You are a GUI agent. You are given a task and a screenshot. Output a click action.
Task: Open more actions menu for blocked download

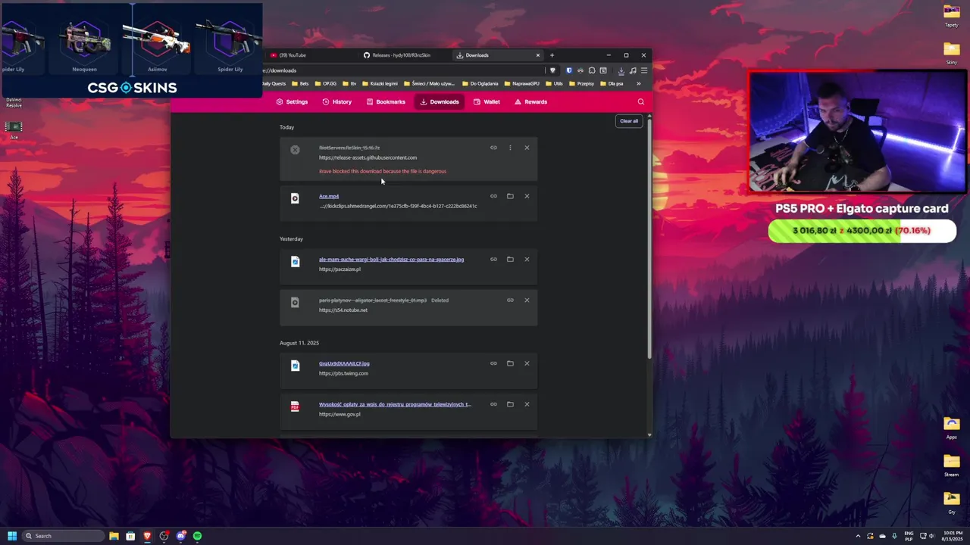coord(510,148)
